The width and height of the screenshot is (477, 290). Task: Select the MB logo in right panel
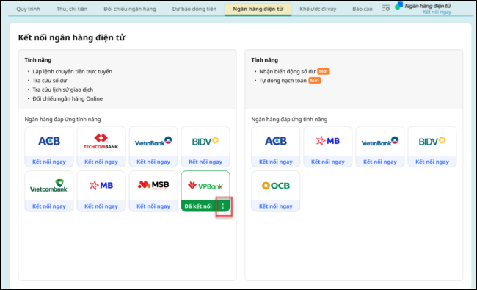tap(327, 141)
